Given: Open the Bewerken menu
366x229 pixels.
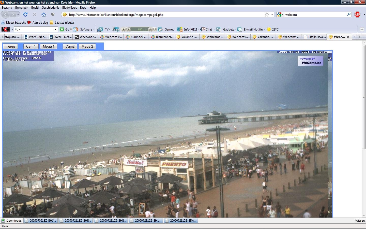Looking at the screenshot, I should pyautogui.click(x=22, y=8).
